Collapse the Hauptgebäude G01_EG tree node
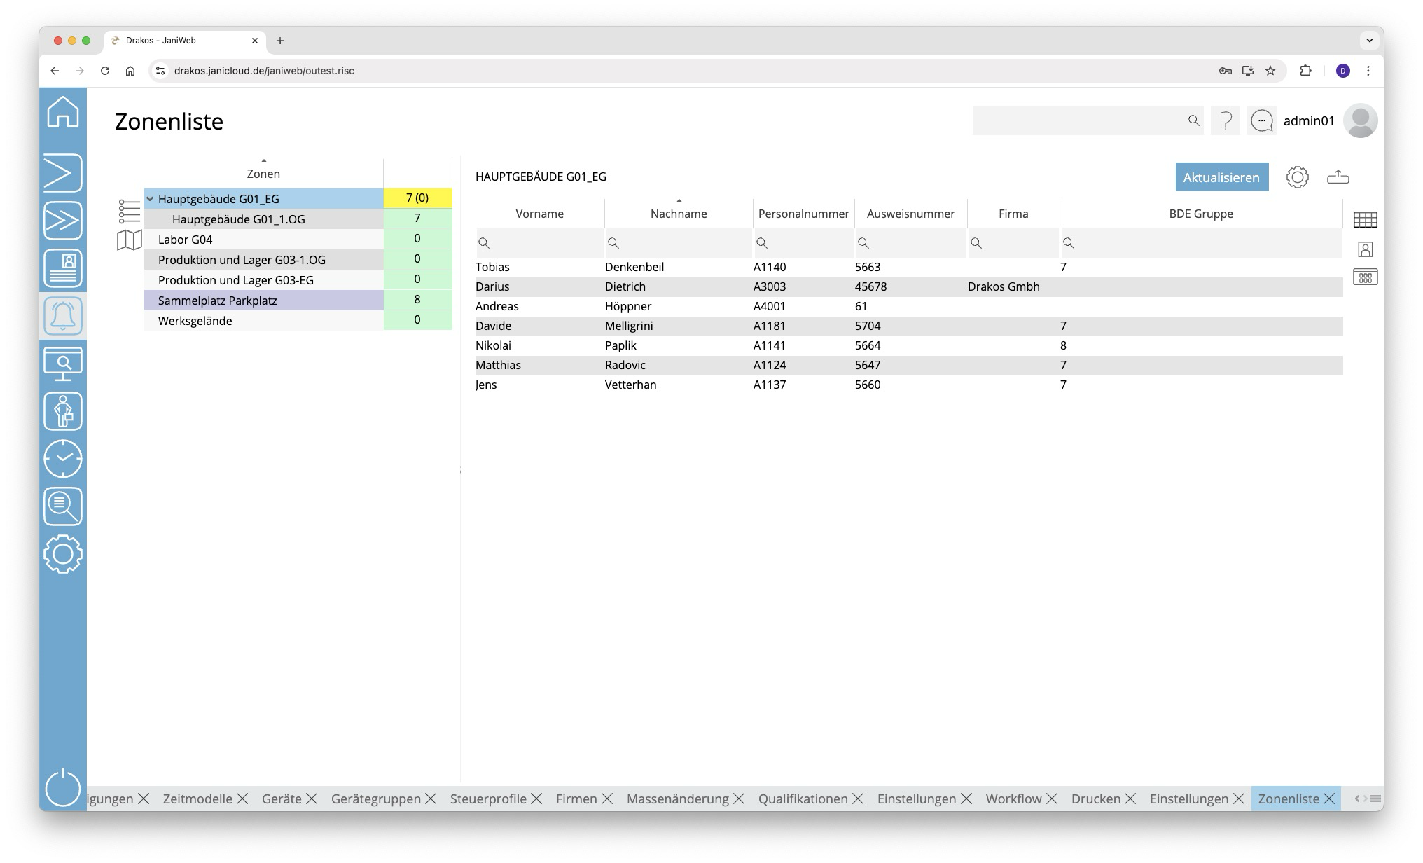Image resolution: width=1423 pixels, height=863 pixels. coord(150,199)
